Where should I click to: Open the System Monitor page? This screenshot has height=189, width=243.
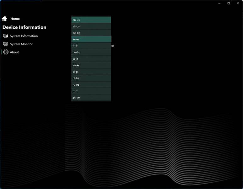click(x=21, y=44)
